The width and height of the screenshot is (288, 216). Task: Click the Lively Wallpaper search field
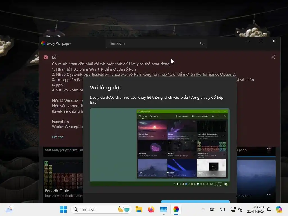pyautogui.click(x=156, y=43)
